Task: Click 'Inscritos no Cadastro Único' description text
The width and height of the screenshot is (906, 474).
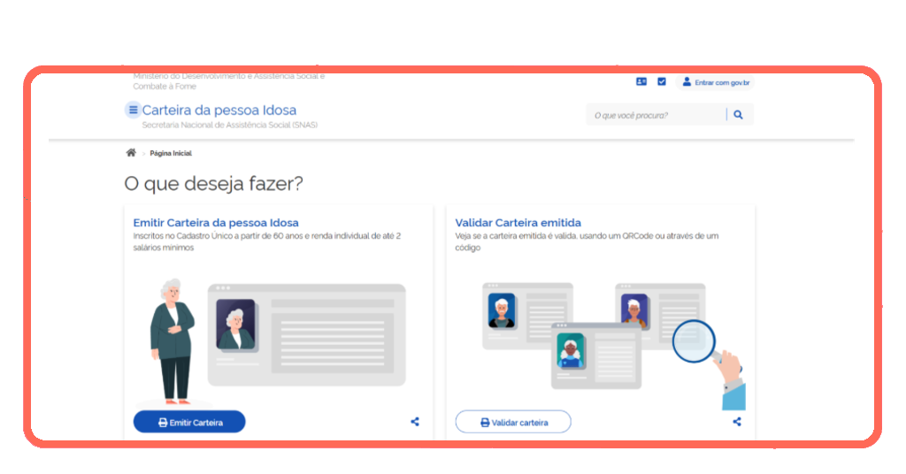Action: pos(267,241)
